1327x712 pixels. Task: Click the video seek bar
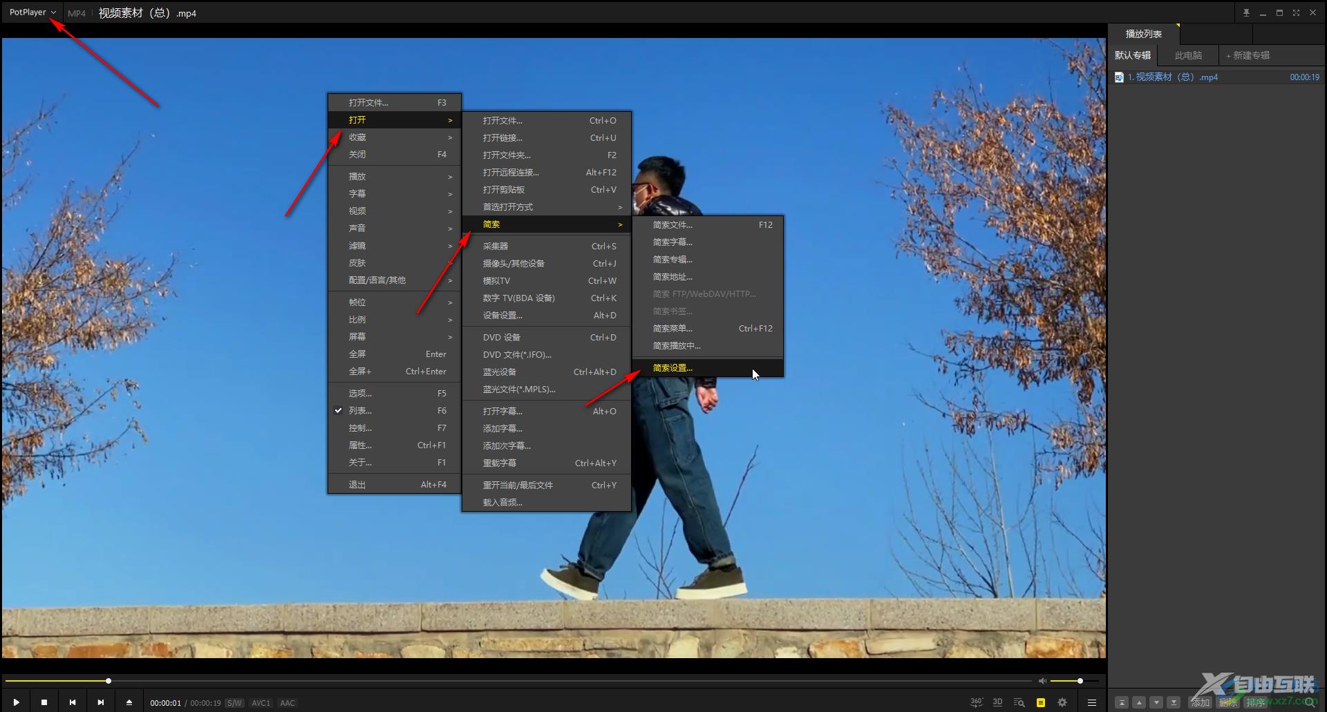click(x=518, y=681)
